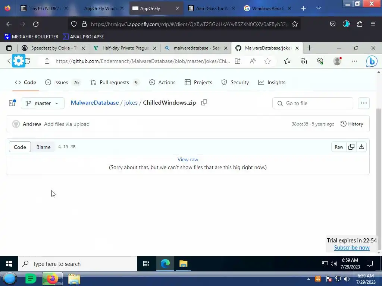Click the AppOnFly settings gear icon

pos(19,61)
